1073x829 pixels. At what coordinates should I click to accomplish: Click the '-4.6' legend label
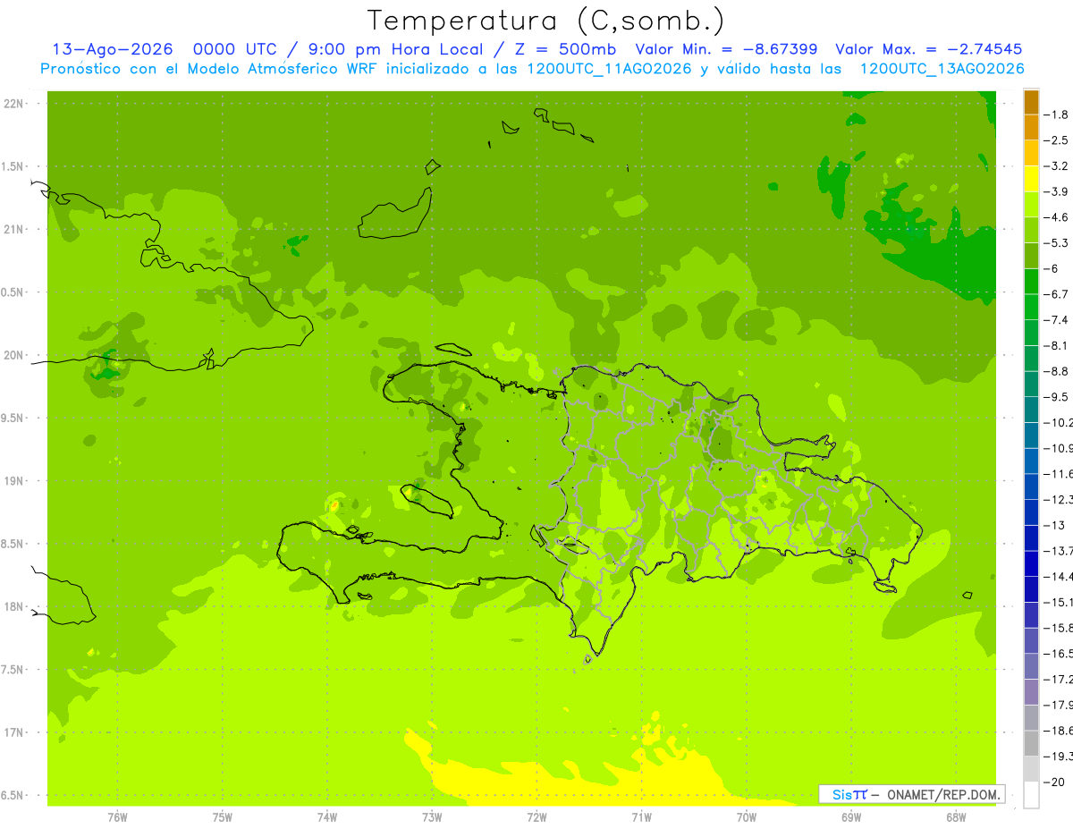click(x=1056, y=217)
